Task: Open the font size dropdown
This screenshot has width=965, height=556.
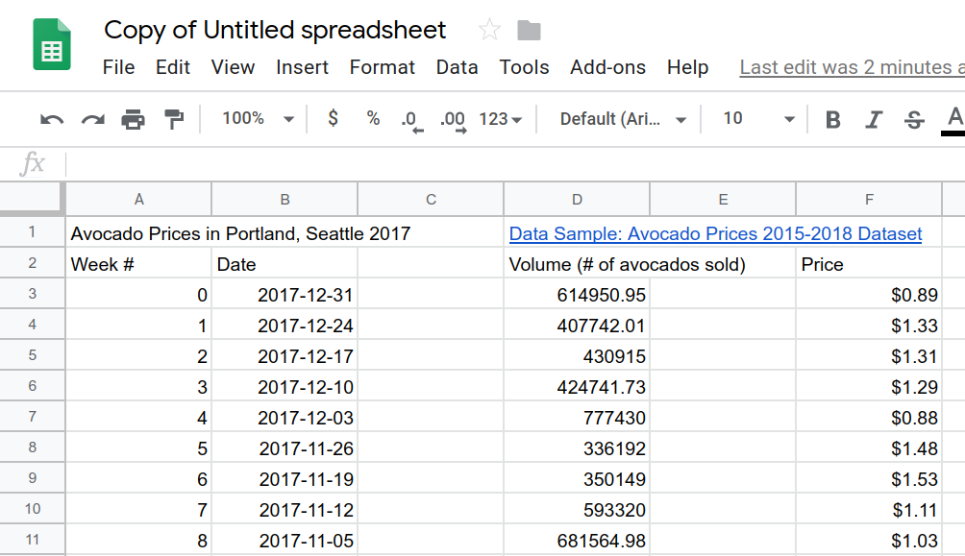Action: (755, 118)
